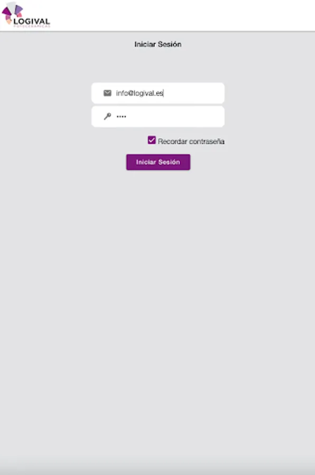Click the white header bar beside the logo
The image size is (315, 475).
[x=182, y=15]
